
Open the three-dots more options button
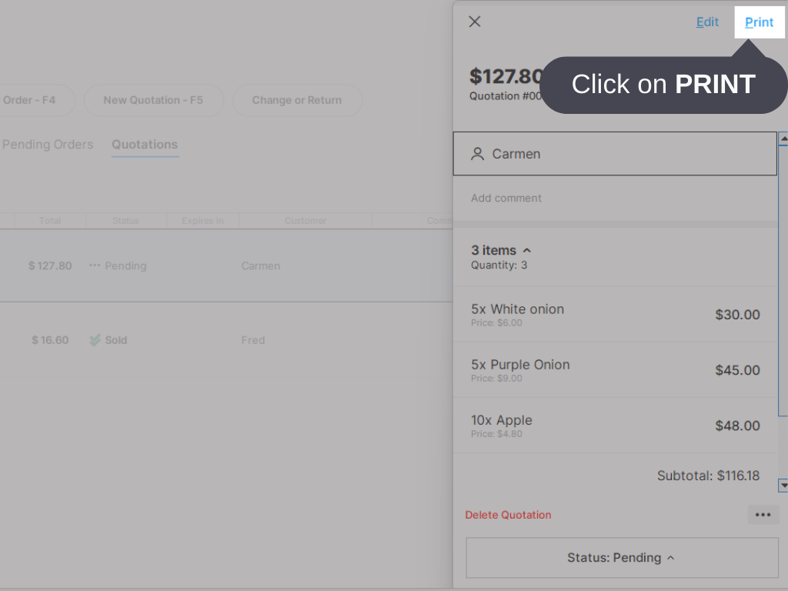pos(763,515)
